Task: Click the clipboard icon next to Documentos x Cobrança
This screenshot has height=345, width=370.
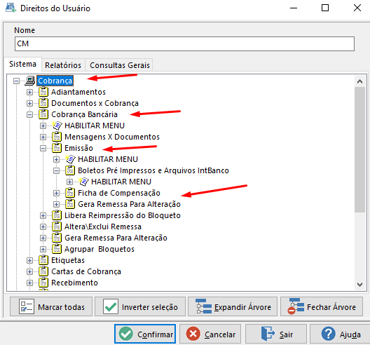Action: [x=43, y=103]
